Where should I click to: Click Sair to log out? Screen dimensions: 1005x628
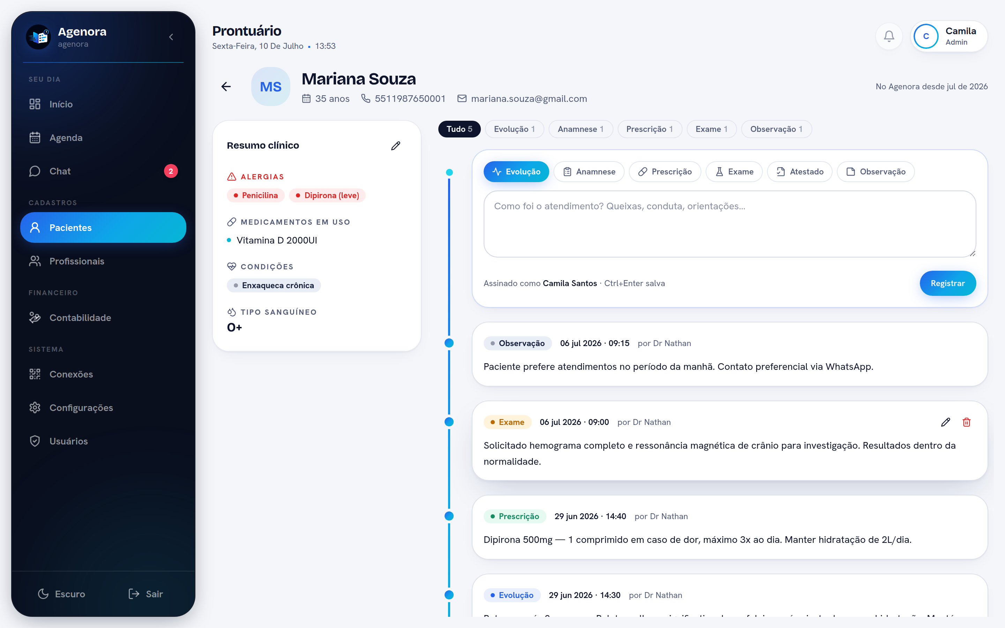(146, 593)
